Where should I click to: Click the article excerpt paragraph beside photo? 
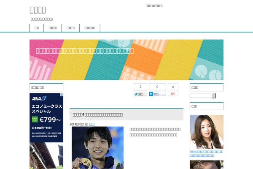[x=155, y=132]
